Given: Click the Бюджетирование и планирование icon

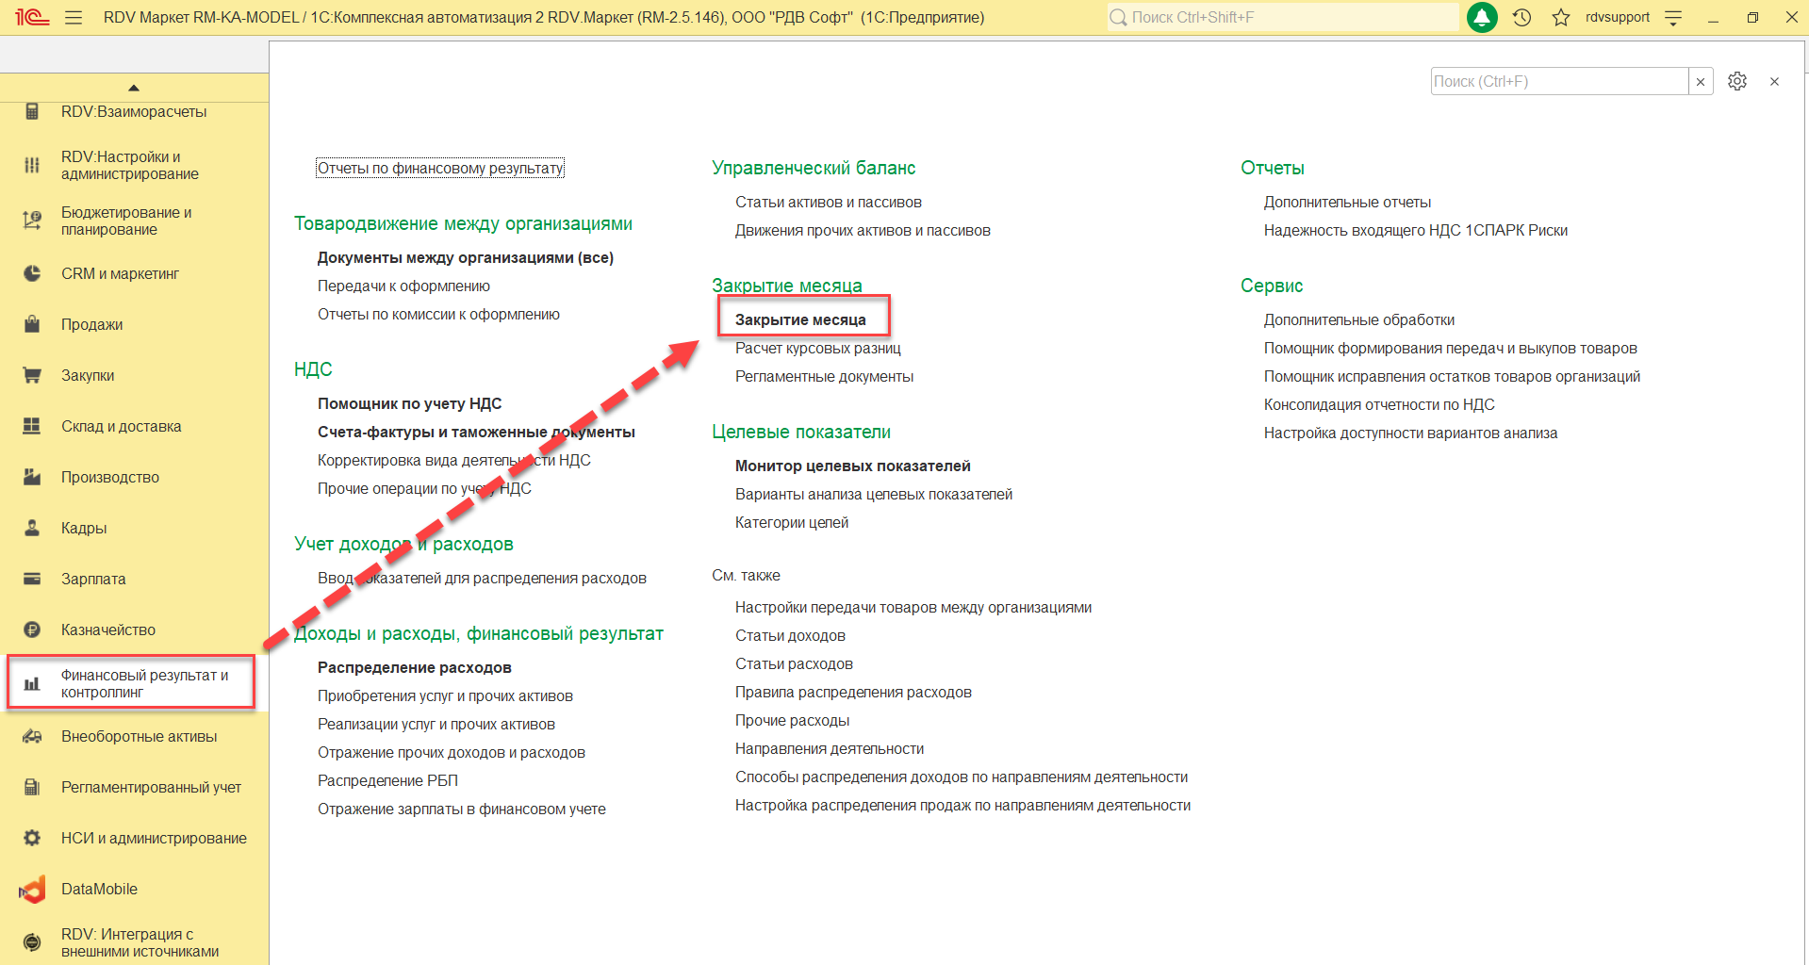Looking at the screenshot, I should [32, 221].
